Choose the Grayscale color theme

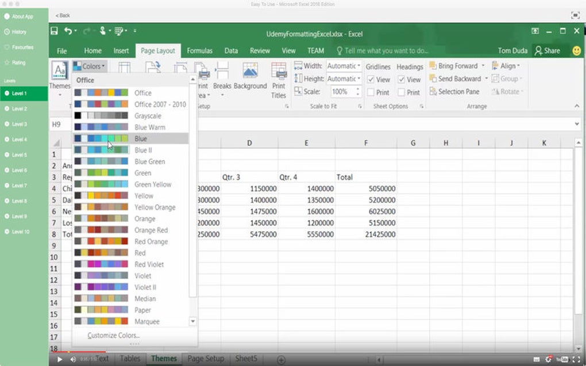(x=130, y=116)
